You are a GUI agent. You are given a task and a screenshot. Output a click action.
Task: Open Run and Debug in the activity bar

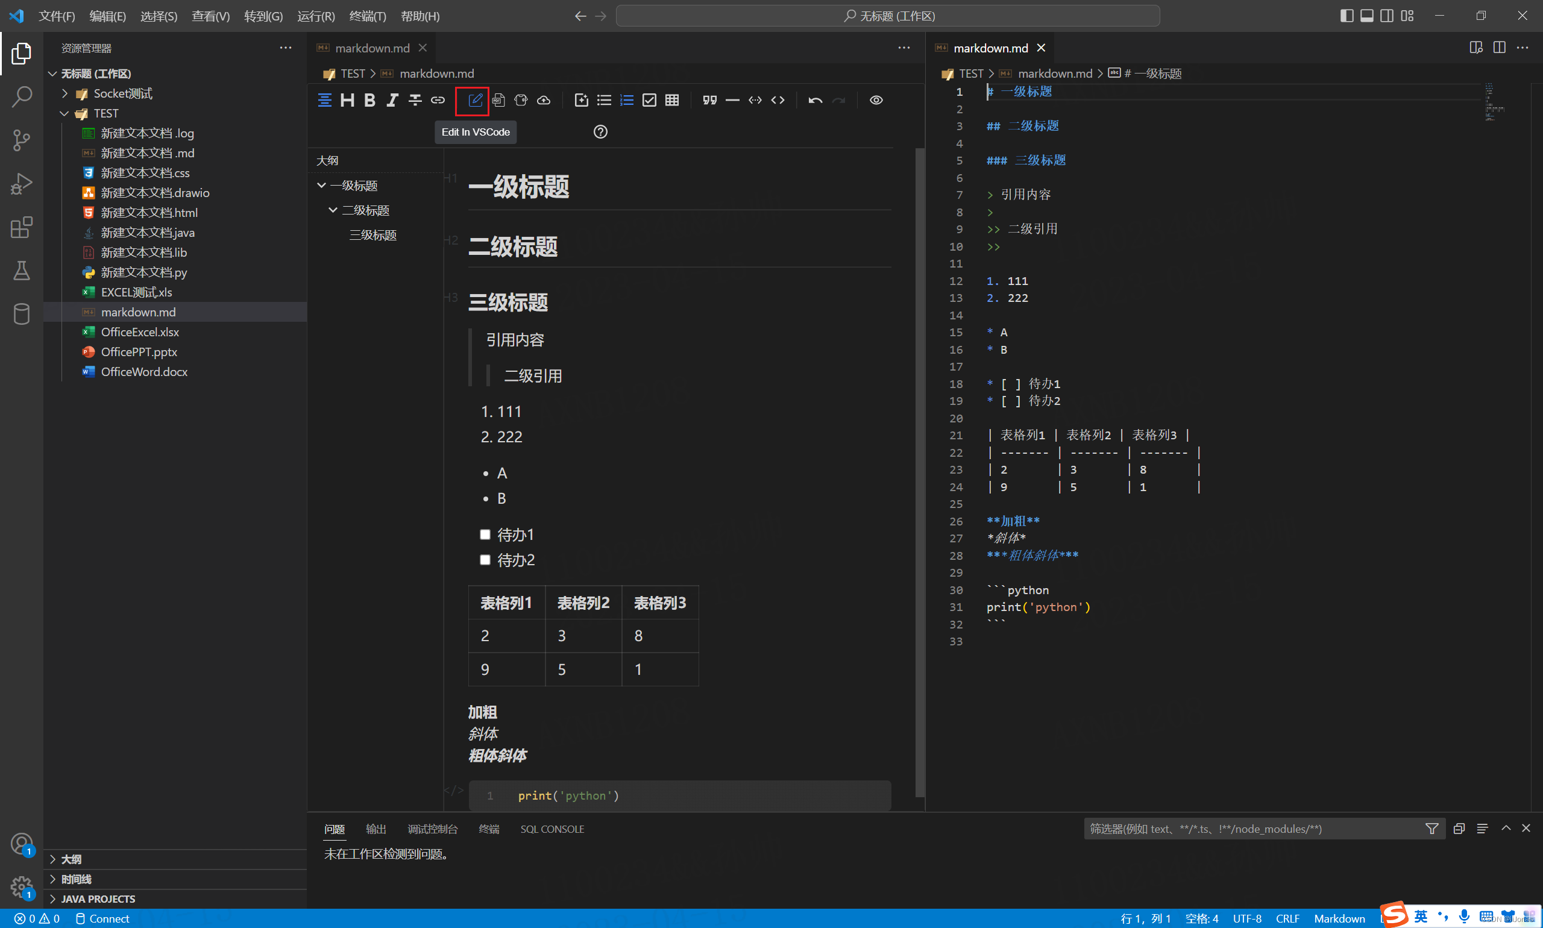tap(21, 184)
